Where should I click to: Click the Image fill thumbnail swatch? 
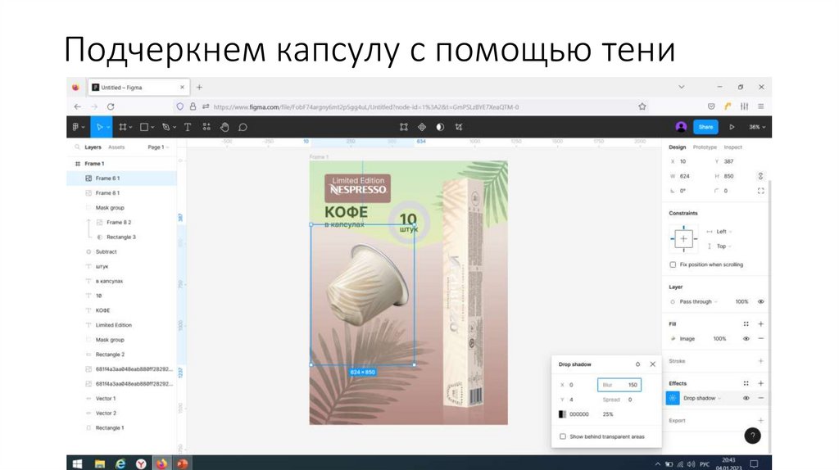673,338
